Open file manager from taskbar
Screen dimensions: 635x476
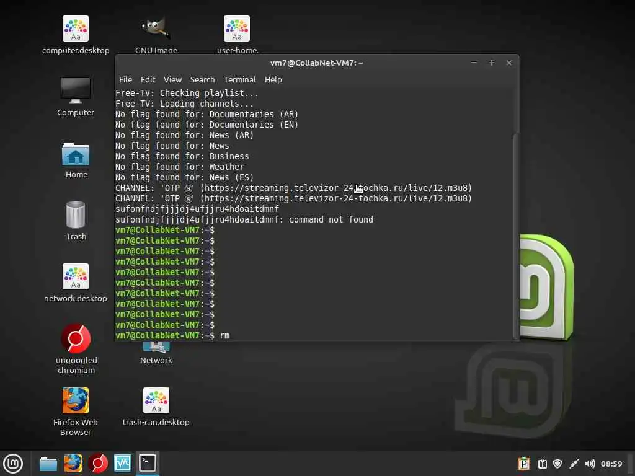(48, 464)
